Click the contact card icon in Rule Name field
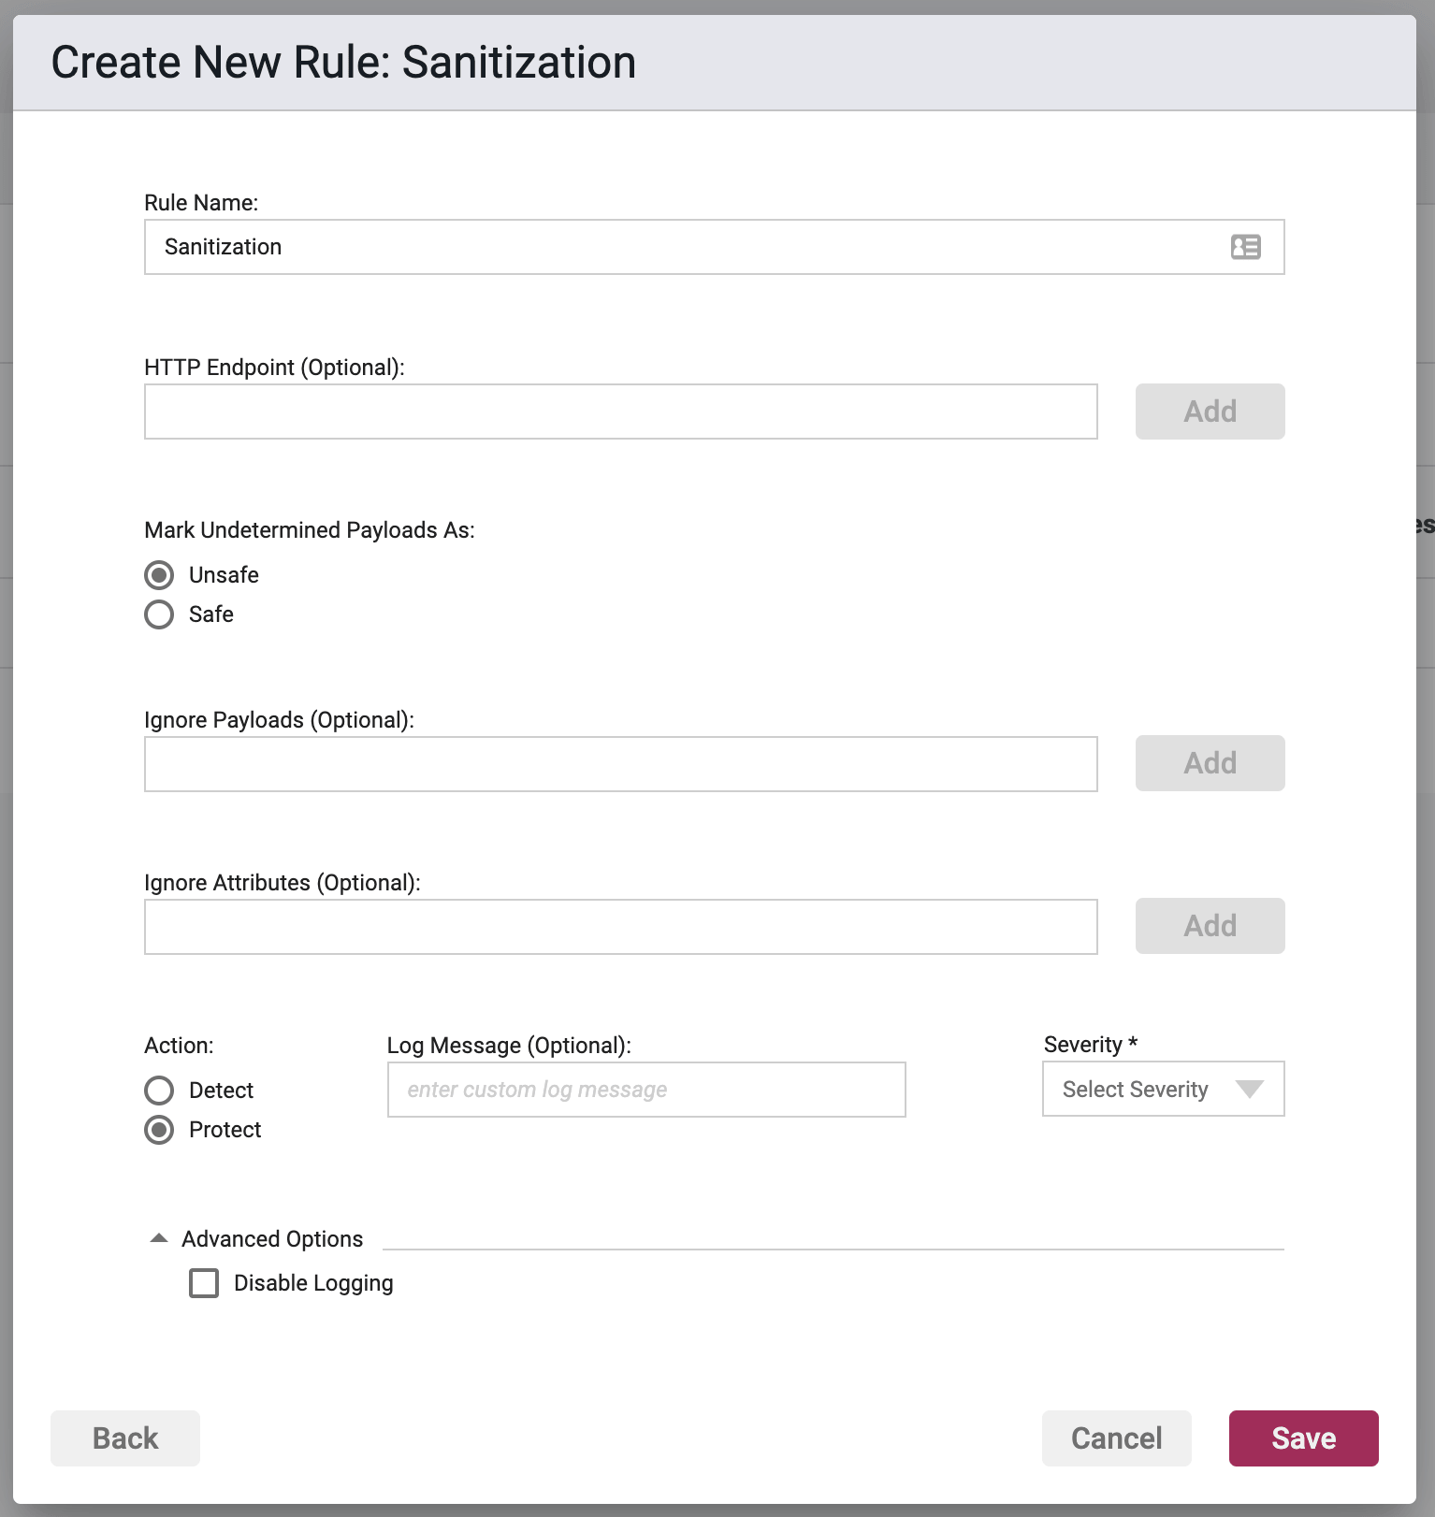 pyautogui.click(x=1245, y=247)
